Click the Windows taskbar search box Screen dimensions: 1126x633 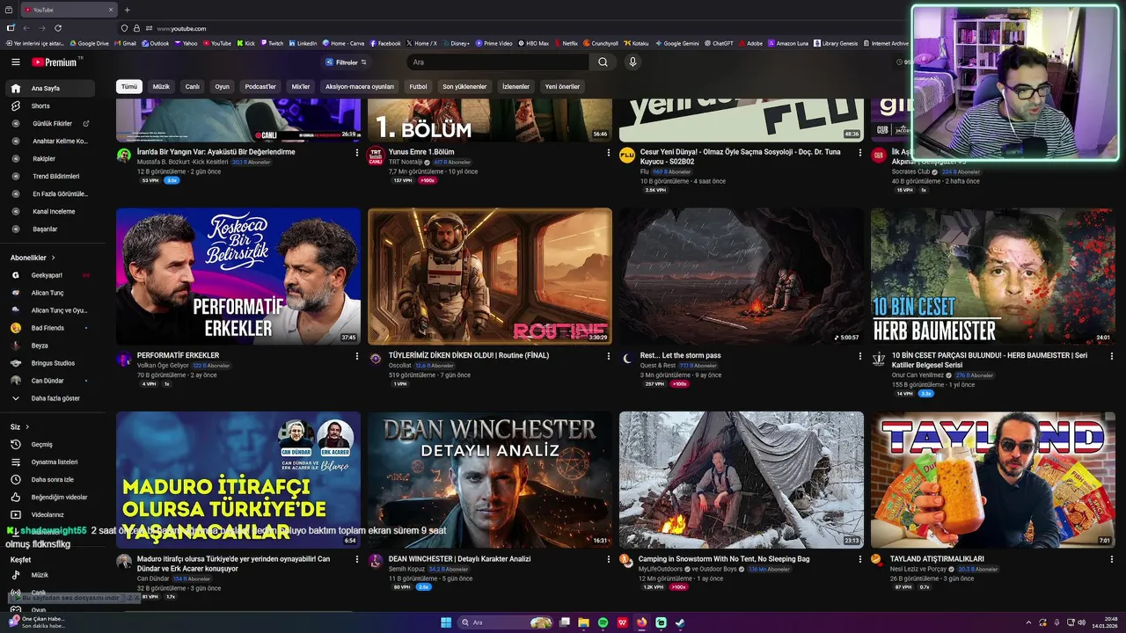pyautogui.click(x=504, y=622)
